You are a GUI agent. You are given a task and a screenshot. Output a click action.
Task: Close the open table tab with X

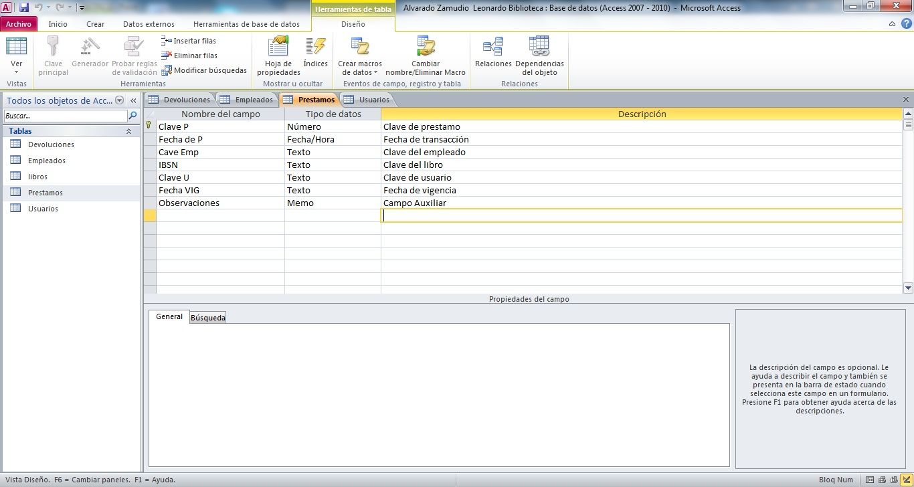[906, 99]
